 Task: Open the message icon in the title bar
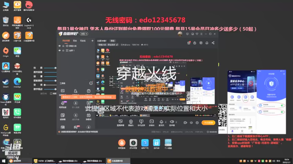click(x=188, y=34)
